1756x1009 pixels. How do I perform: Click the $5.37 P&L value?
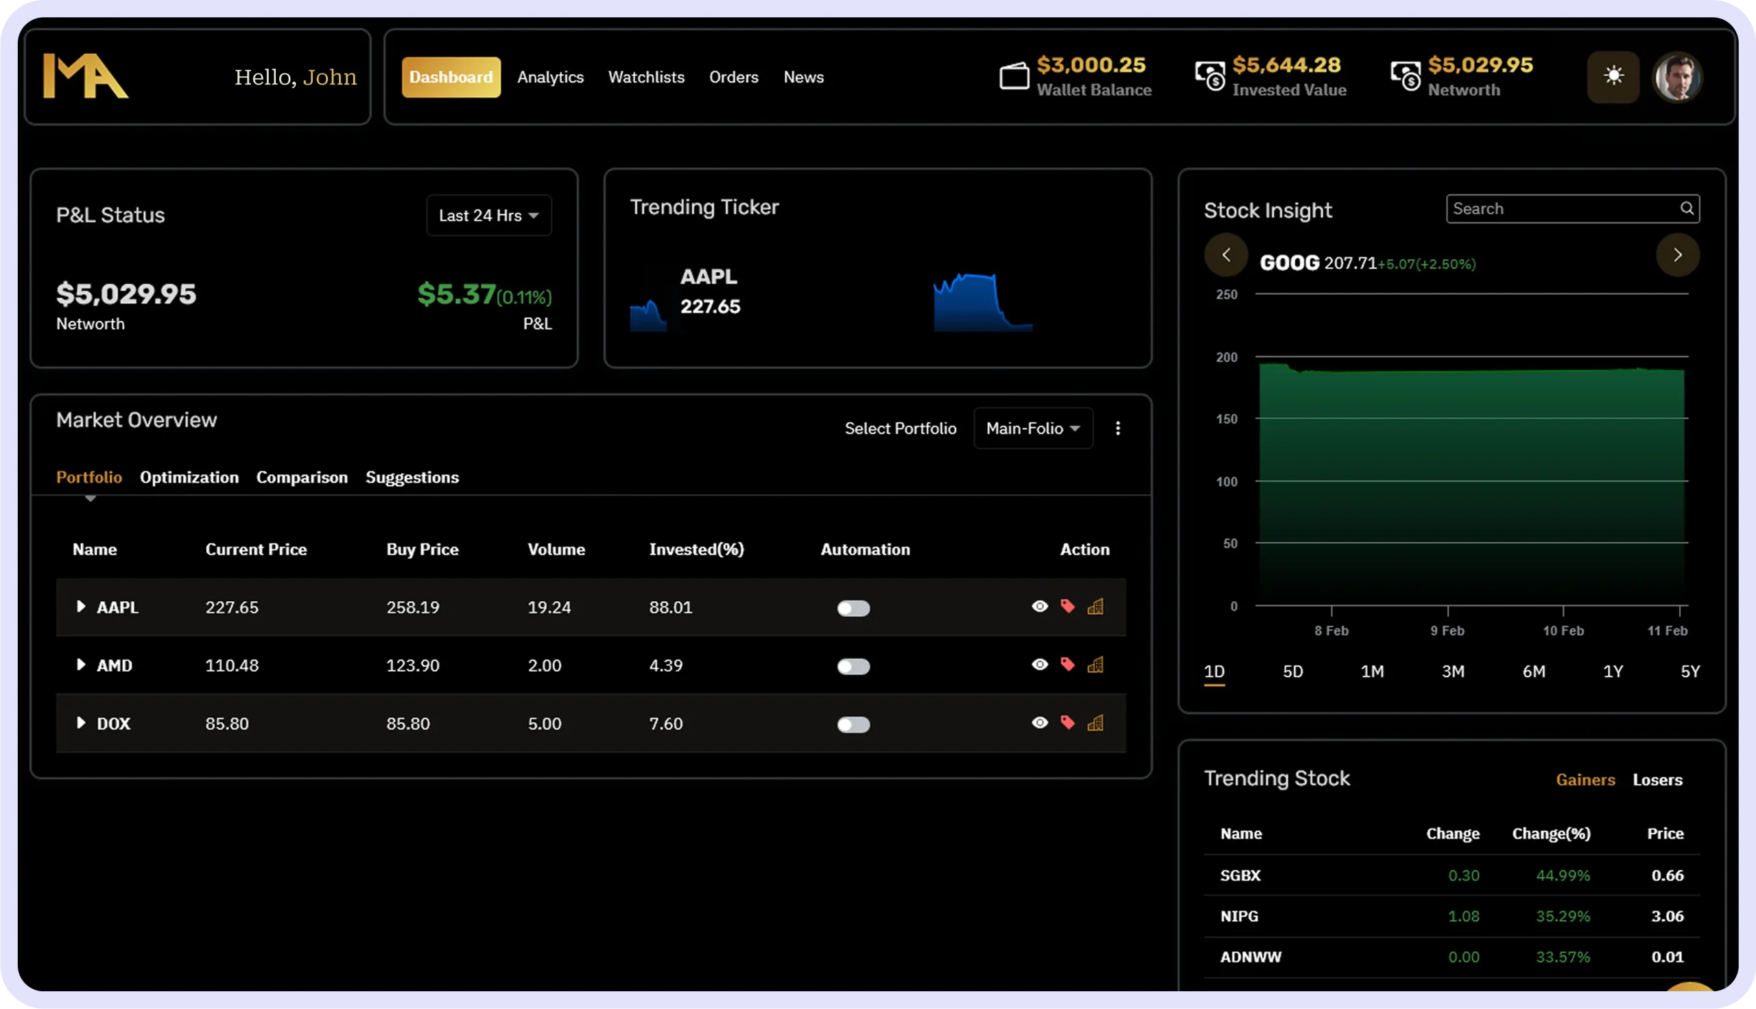click(456, 294)
